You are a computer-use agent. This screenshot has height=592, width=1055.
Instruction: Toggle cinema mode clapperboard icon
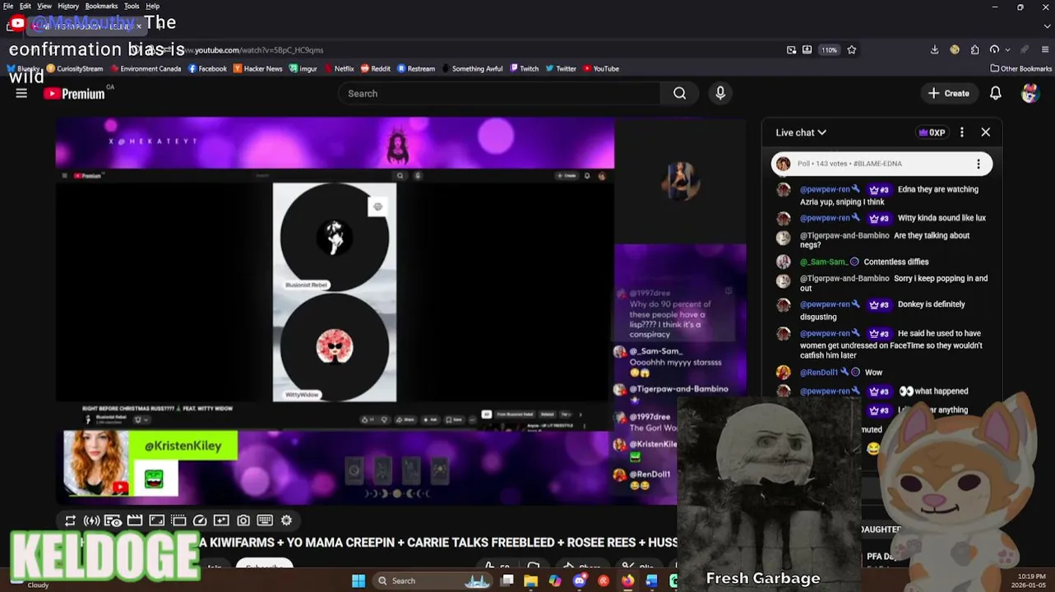click(x=135, y=520)
